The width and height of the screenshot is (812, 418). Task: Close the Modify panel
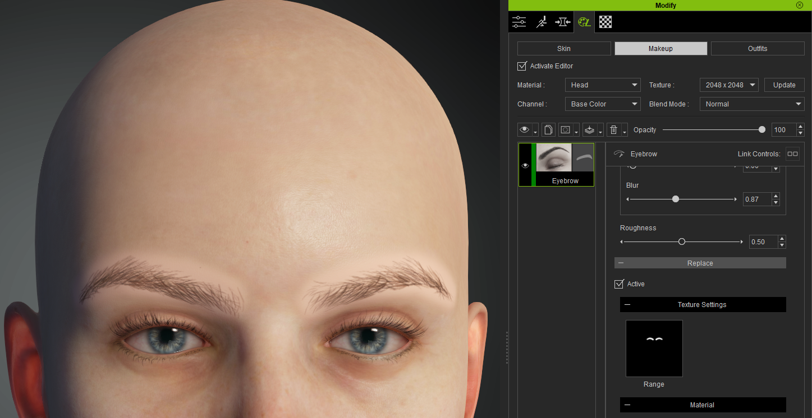800,5
